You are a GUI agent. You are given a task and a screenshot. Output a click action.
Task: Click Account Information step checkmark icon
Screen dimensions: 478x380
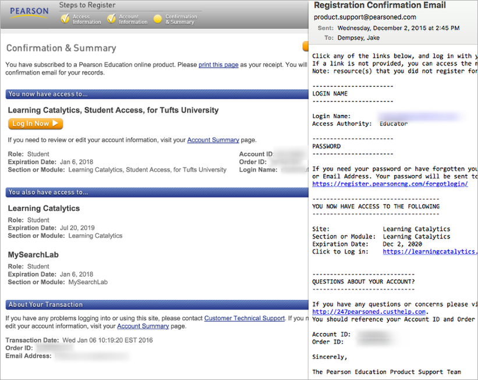112,19
